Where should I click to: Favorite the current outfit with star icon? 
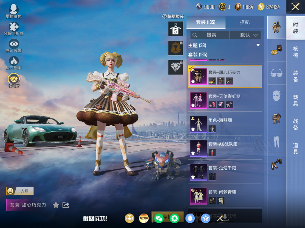(x=56, y=205)
